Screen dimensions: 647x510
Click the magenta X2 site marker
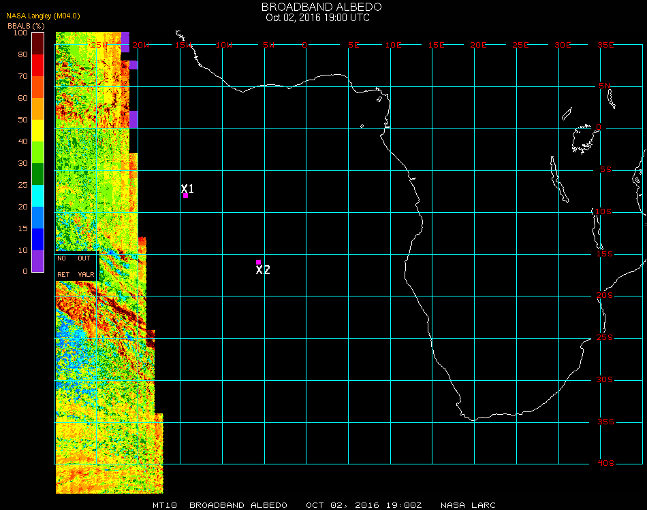(258, 262)
